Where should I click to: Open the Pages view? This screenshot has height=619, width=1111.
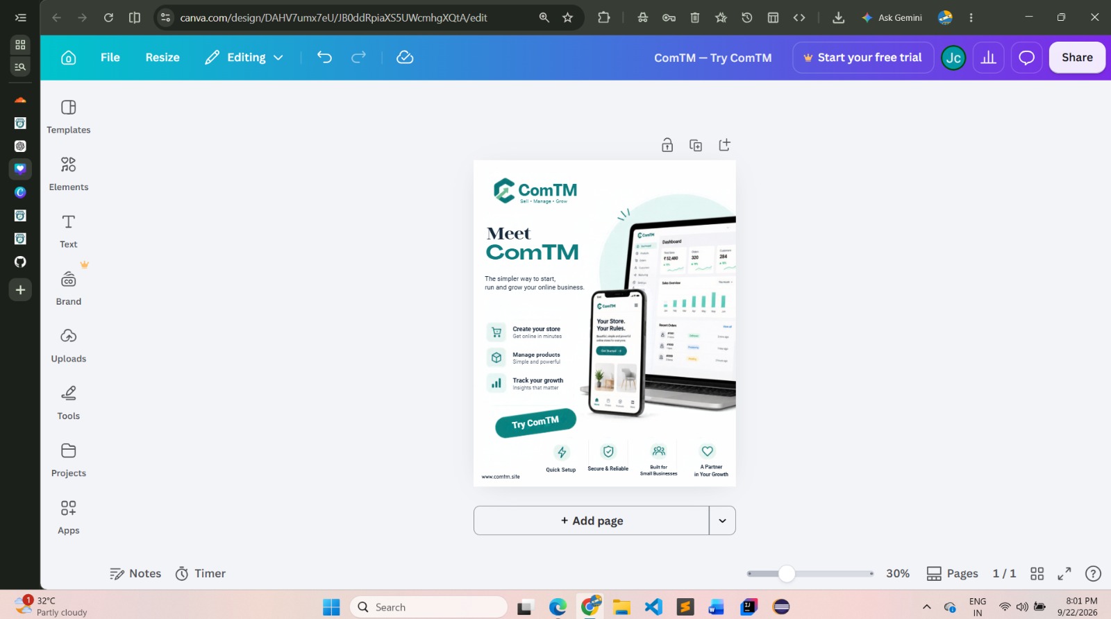(x=952, y=573)
